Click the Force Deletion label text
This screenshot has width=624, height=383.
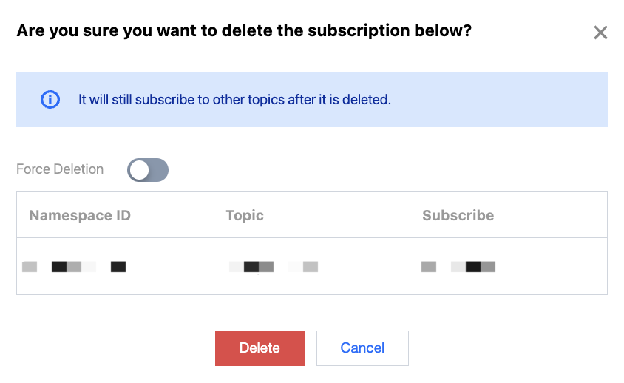click(x=60, y=169)
